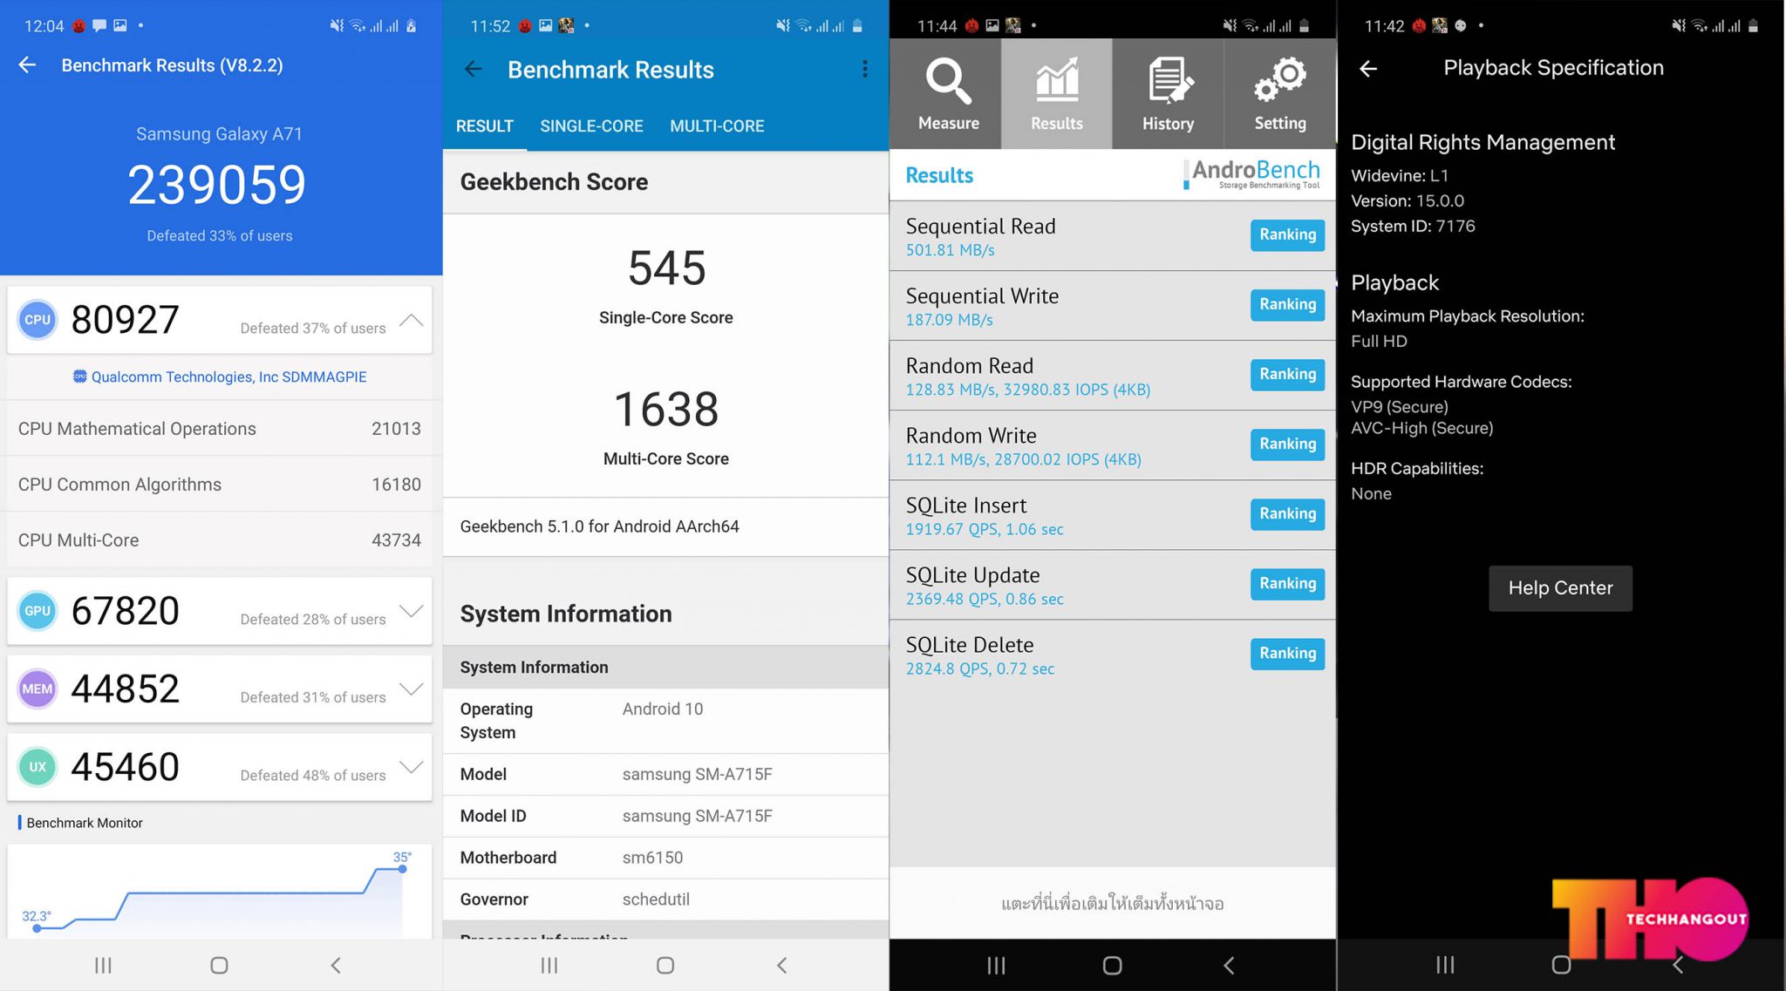Tap the Qualcomm chip icon

(x=79, y=377)
